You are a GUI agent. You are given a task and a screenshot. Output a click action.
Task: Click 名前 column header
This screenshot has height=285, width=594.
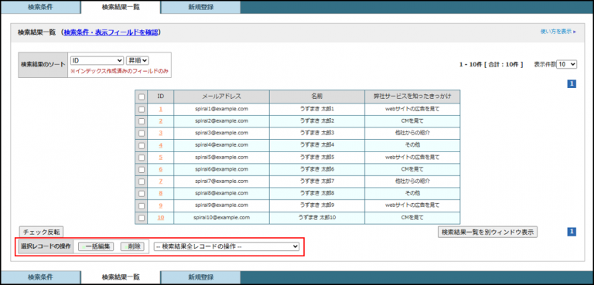click(x=317, y=97)
